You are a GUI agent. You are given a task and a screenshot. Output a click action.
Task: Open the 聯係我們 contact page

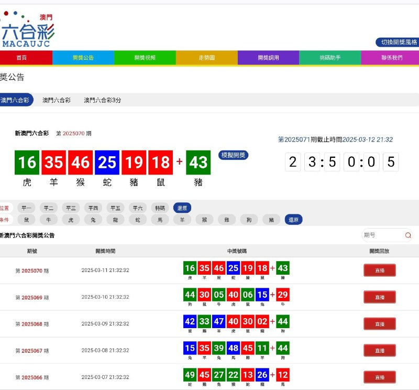[390, 58]
